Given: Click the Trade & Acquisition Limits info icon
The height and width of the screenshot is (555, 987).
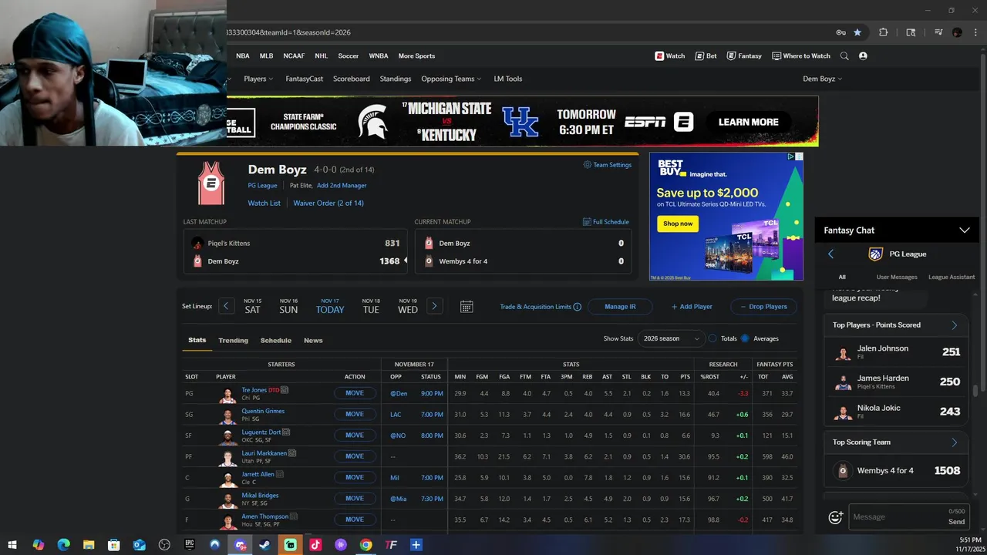Looking at the screenshot, I should pos(578,307).
